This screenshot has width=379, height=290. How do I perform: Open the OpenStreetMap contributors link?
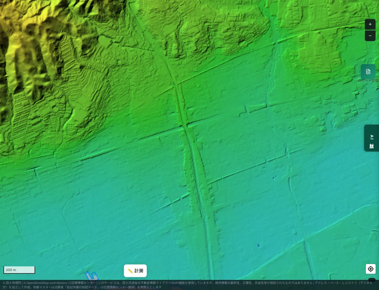coord(47,283)
